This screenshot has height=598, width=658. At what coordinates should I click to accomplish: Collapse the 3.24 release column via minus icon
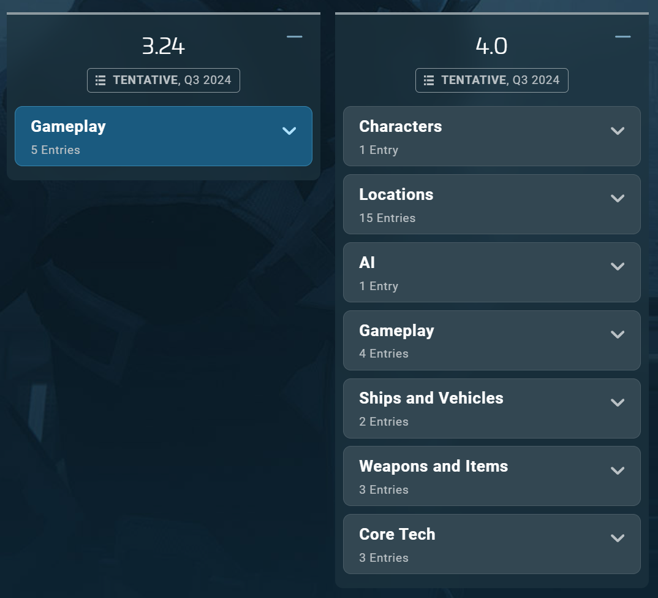[x=294, y=37]
